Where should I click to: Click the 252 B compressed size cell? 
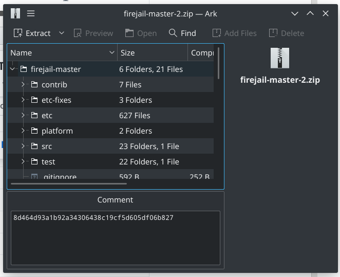pos(199,176)
